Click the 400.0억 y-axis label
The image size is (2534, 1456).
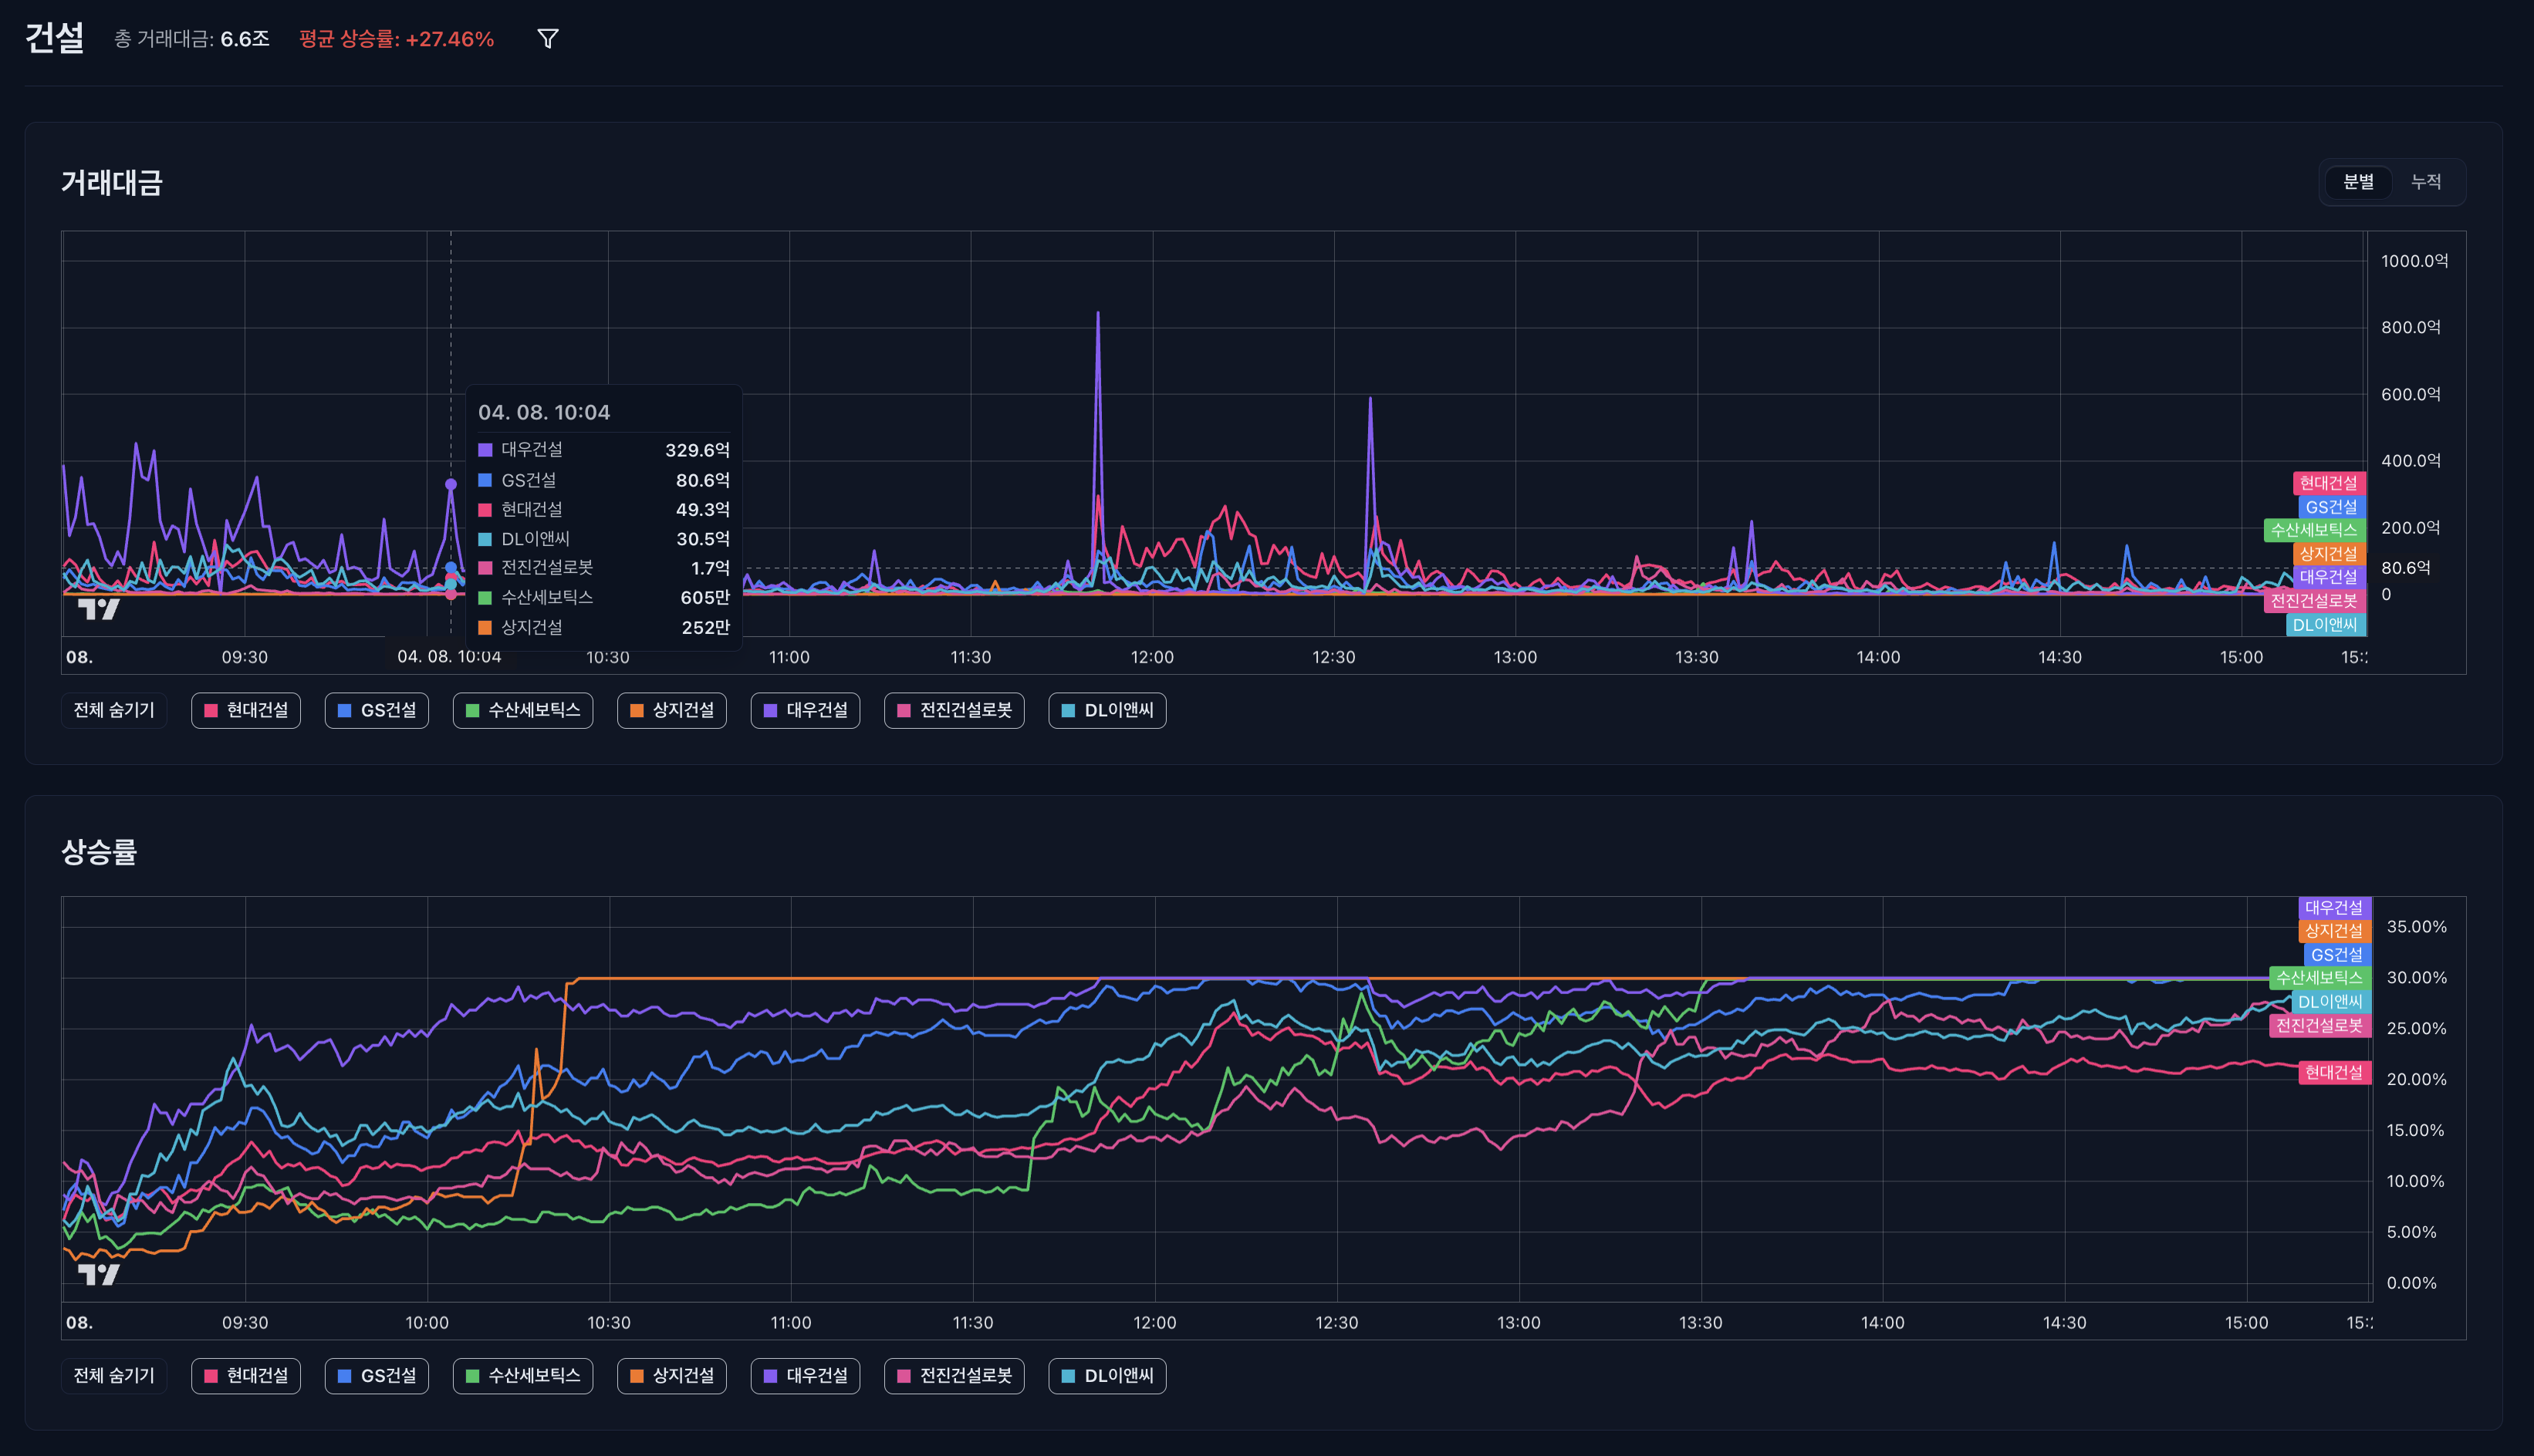tap(2411, 460)
